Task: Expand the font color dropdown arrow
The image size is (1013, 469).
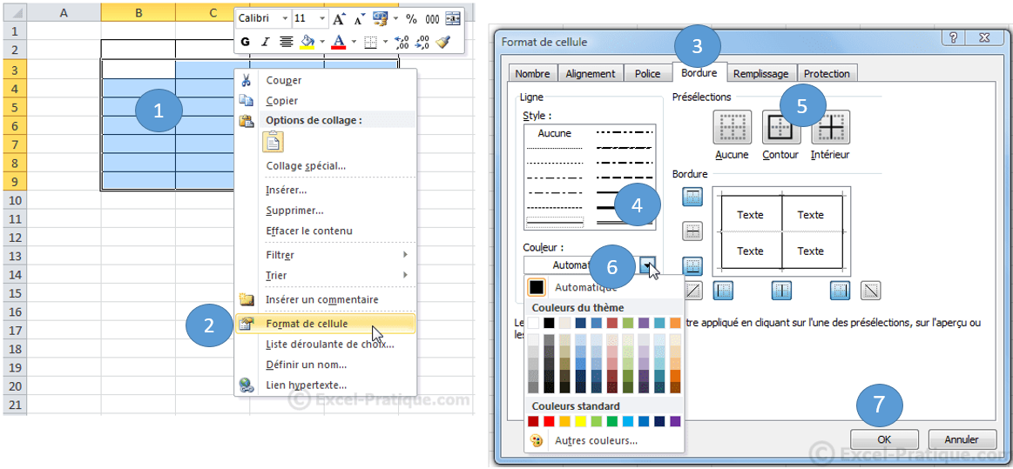Action: click(354, 42)
